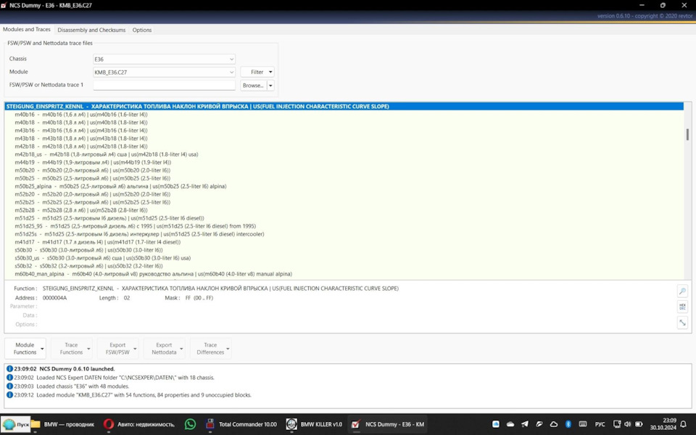This screenshot has height=435, width=696.
Task: Open the Filter dropdown button
Action: pos(257,72)
